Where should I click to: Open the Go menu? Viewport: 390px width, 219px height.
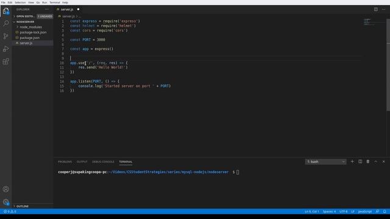click(38, 2)
